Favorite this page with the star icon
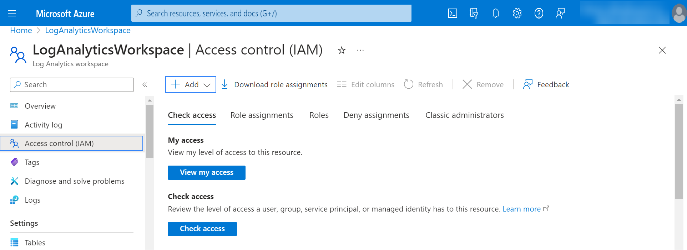Image resolution: width=687 pixels, height=250 pixels. point(342,51)
